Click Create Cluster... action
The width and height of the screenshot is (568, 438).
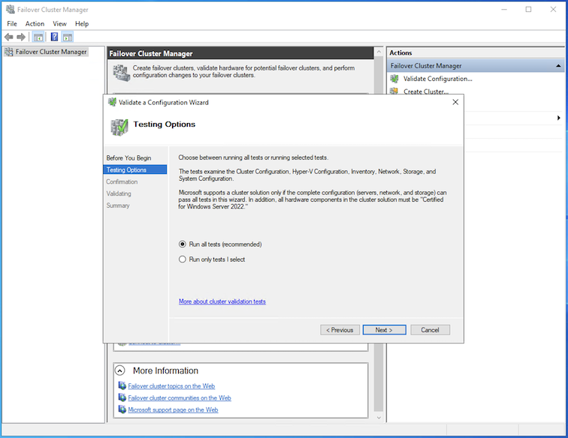tap(426, 91)
